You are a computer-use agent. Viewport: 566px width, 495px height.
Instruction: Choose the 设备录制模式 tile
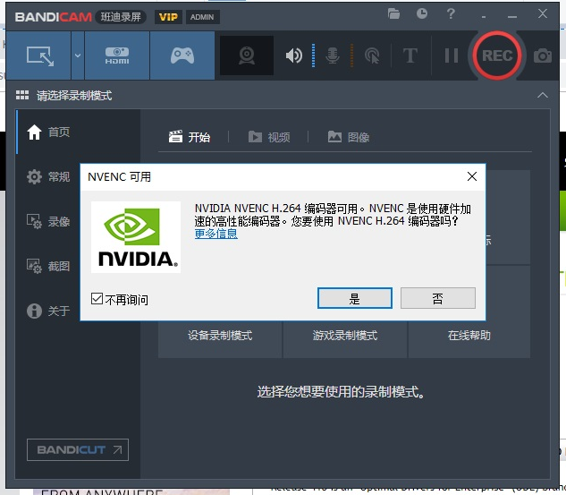220,336
